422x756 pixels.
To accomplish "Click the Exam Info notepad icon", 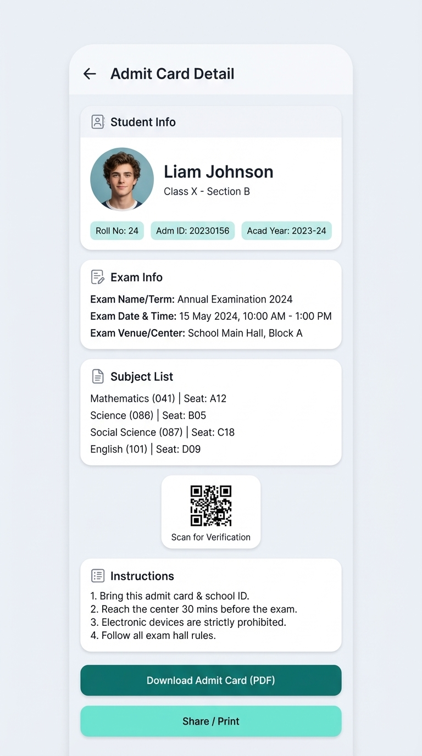I will click(x=98, y=277).
